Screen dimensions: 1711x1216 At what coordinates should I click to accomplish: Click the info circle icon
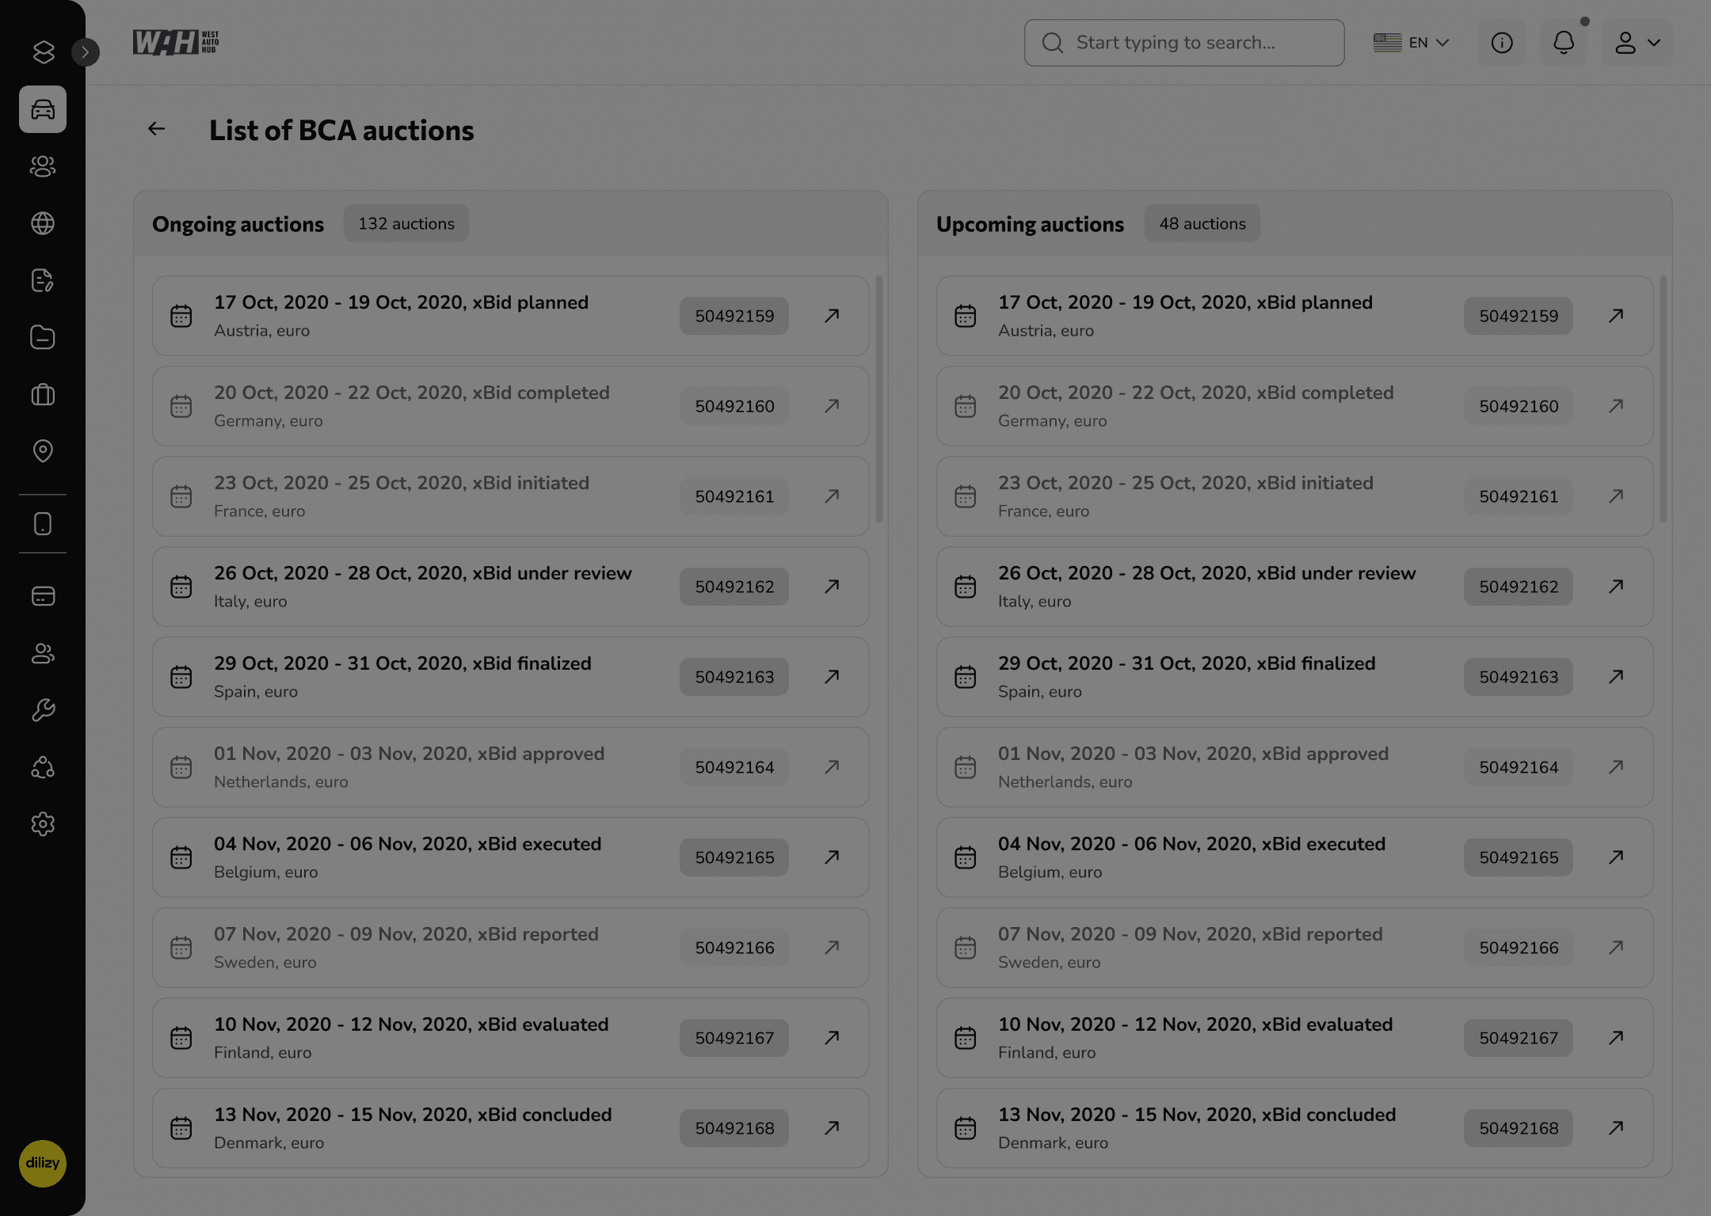pyautogui.click(x=1501, y=43)
